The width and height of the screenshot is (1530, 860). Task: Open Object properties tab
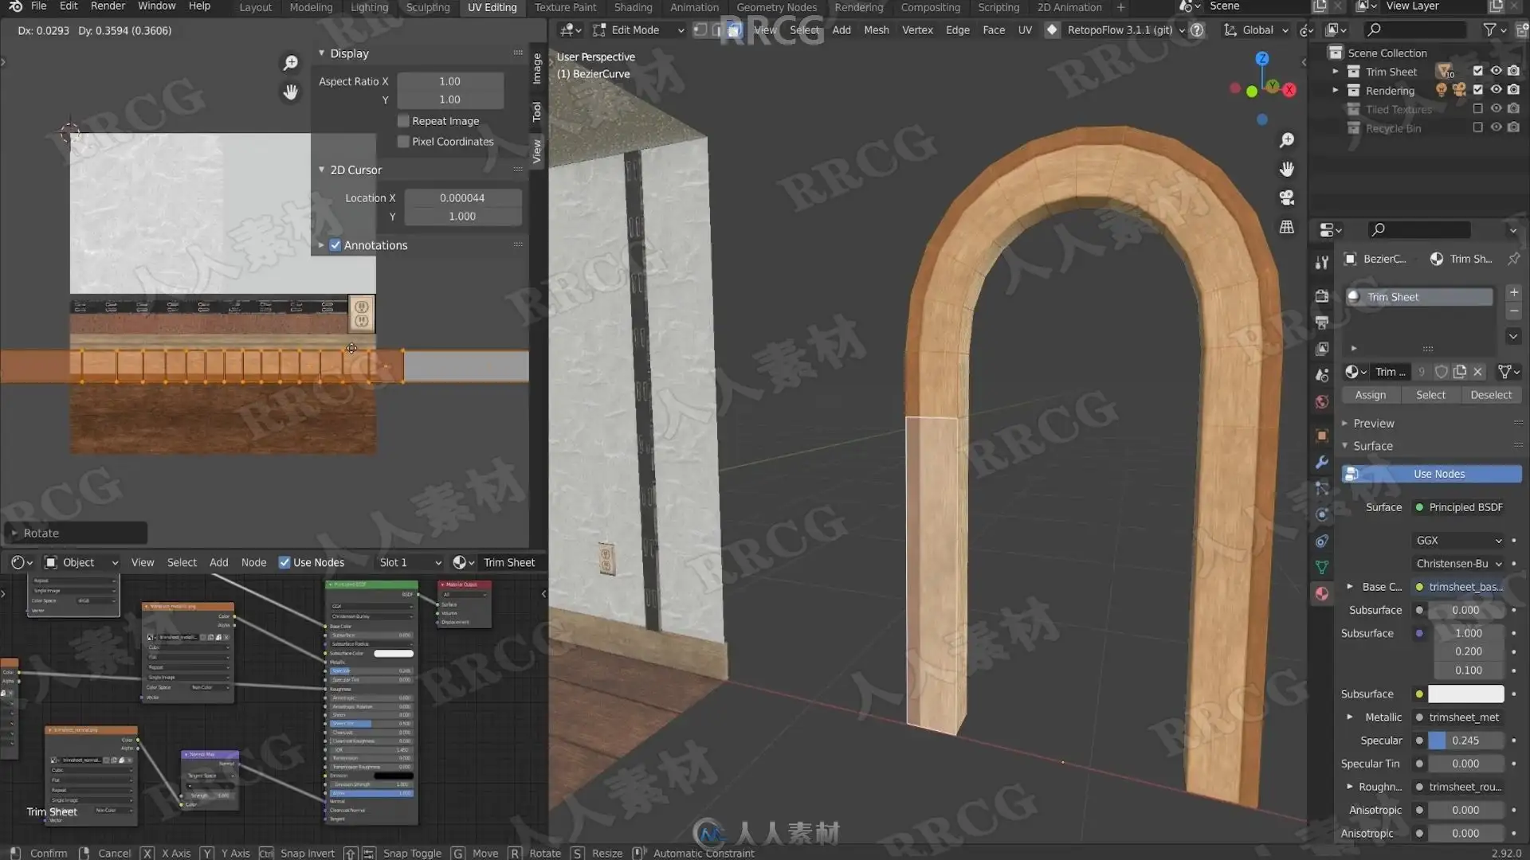1322,435
